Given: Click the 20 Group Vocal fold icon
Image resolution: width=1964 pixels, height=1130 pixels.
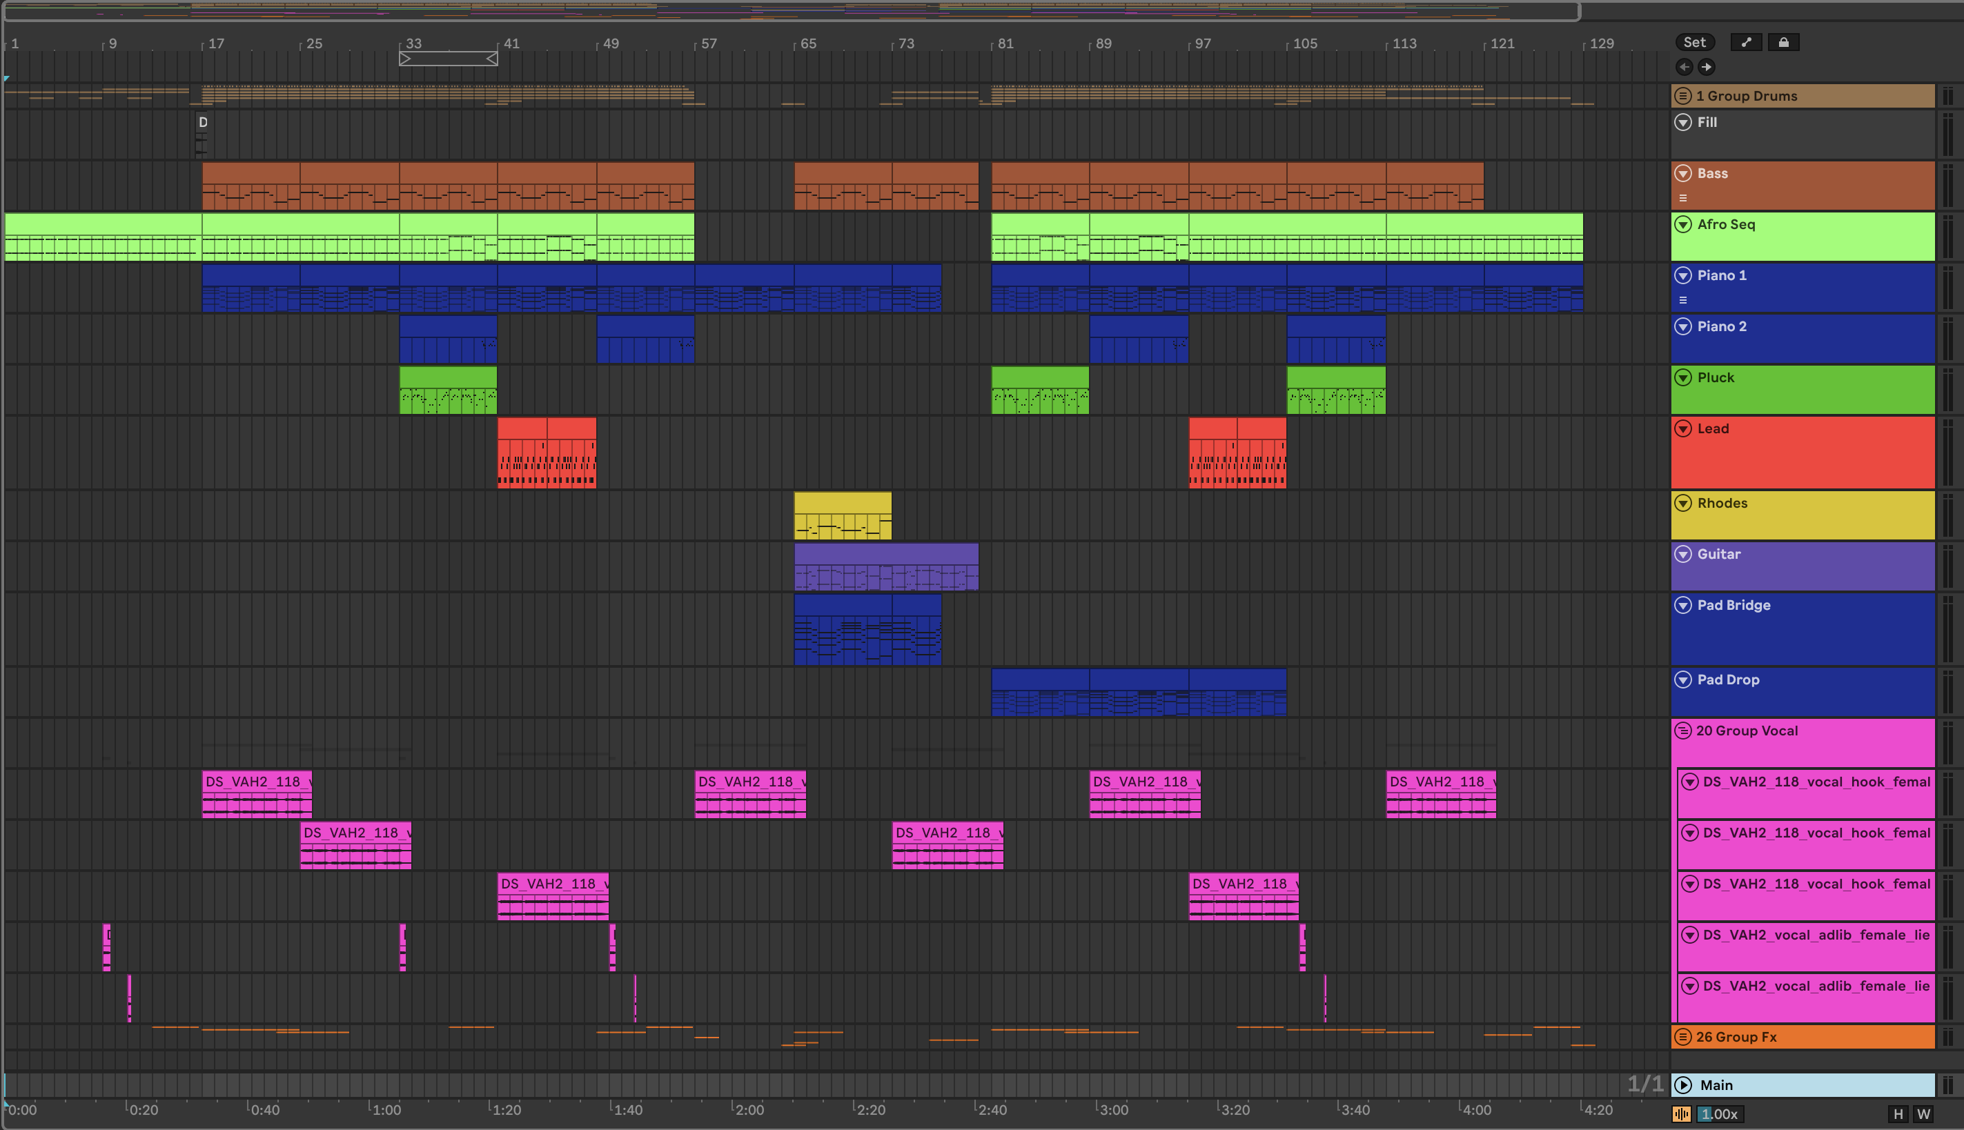Looking at the screenshot, I should point(1682,731).
